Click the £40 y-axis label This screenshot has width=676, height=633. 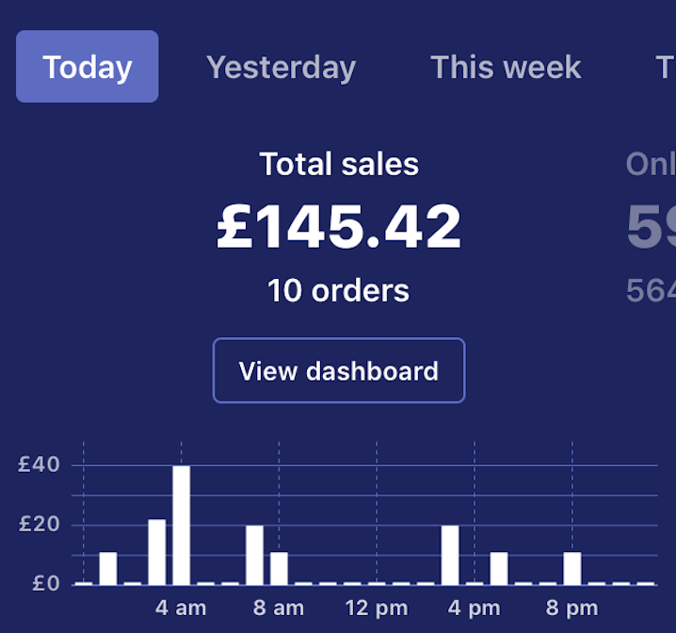tap(40, 464)
